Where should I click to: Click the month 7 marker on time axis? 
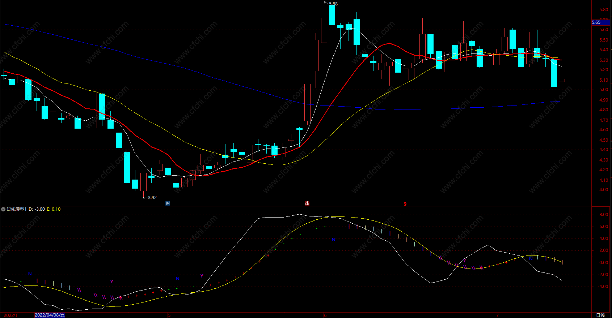pyautogui.click(x=497, y=315)
